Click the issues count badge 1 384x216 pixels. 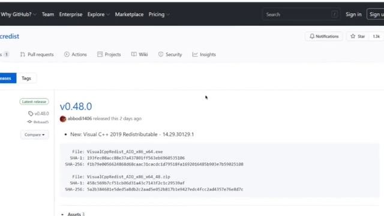tap(7, 55)
